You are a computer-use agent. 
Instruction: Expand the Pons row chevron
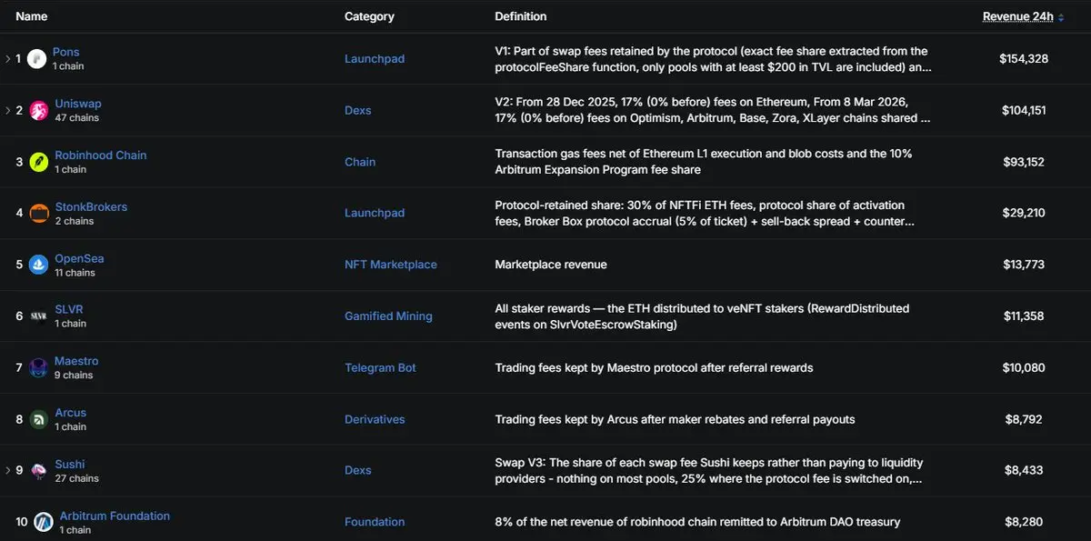click(8, 59)
